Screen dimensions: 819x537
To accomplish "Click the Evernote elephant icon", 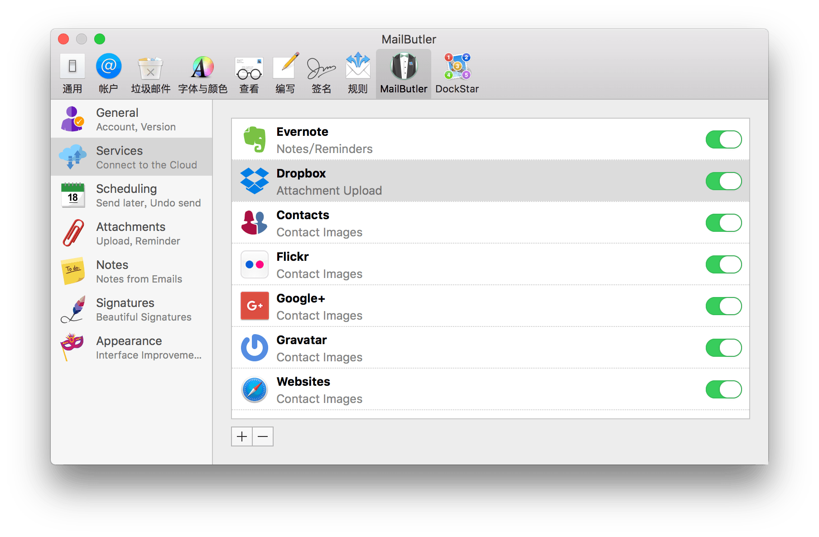I will click(255, 139).
